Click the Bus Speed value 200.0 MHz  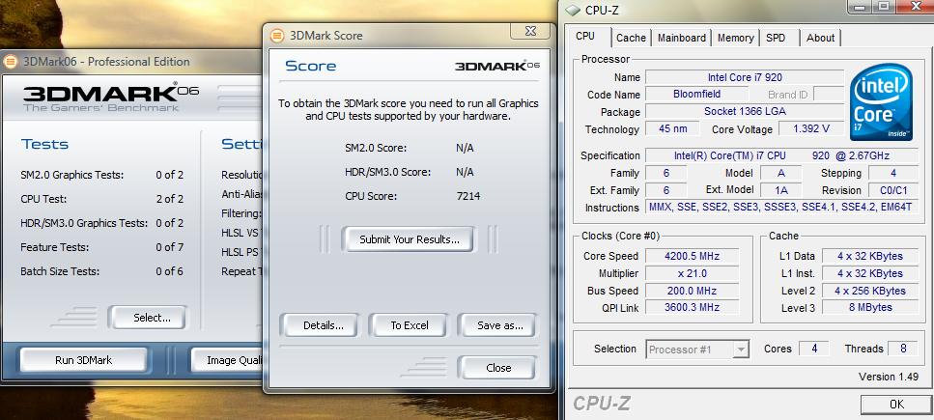click(x=693, y=291)
